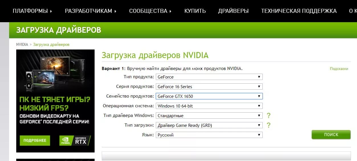Open the ДРАЙВЕРЫ section
This screenshot has width=357, height=161.
pos(233,11)
